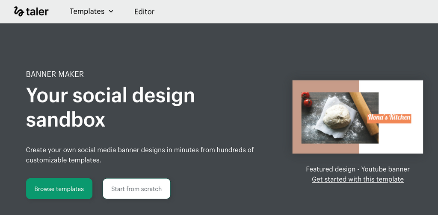Click the taler squiggle logo icon
Screen dimensions: 438x215
(19, 12)
